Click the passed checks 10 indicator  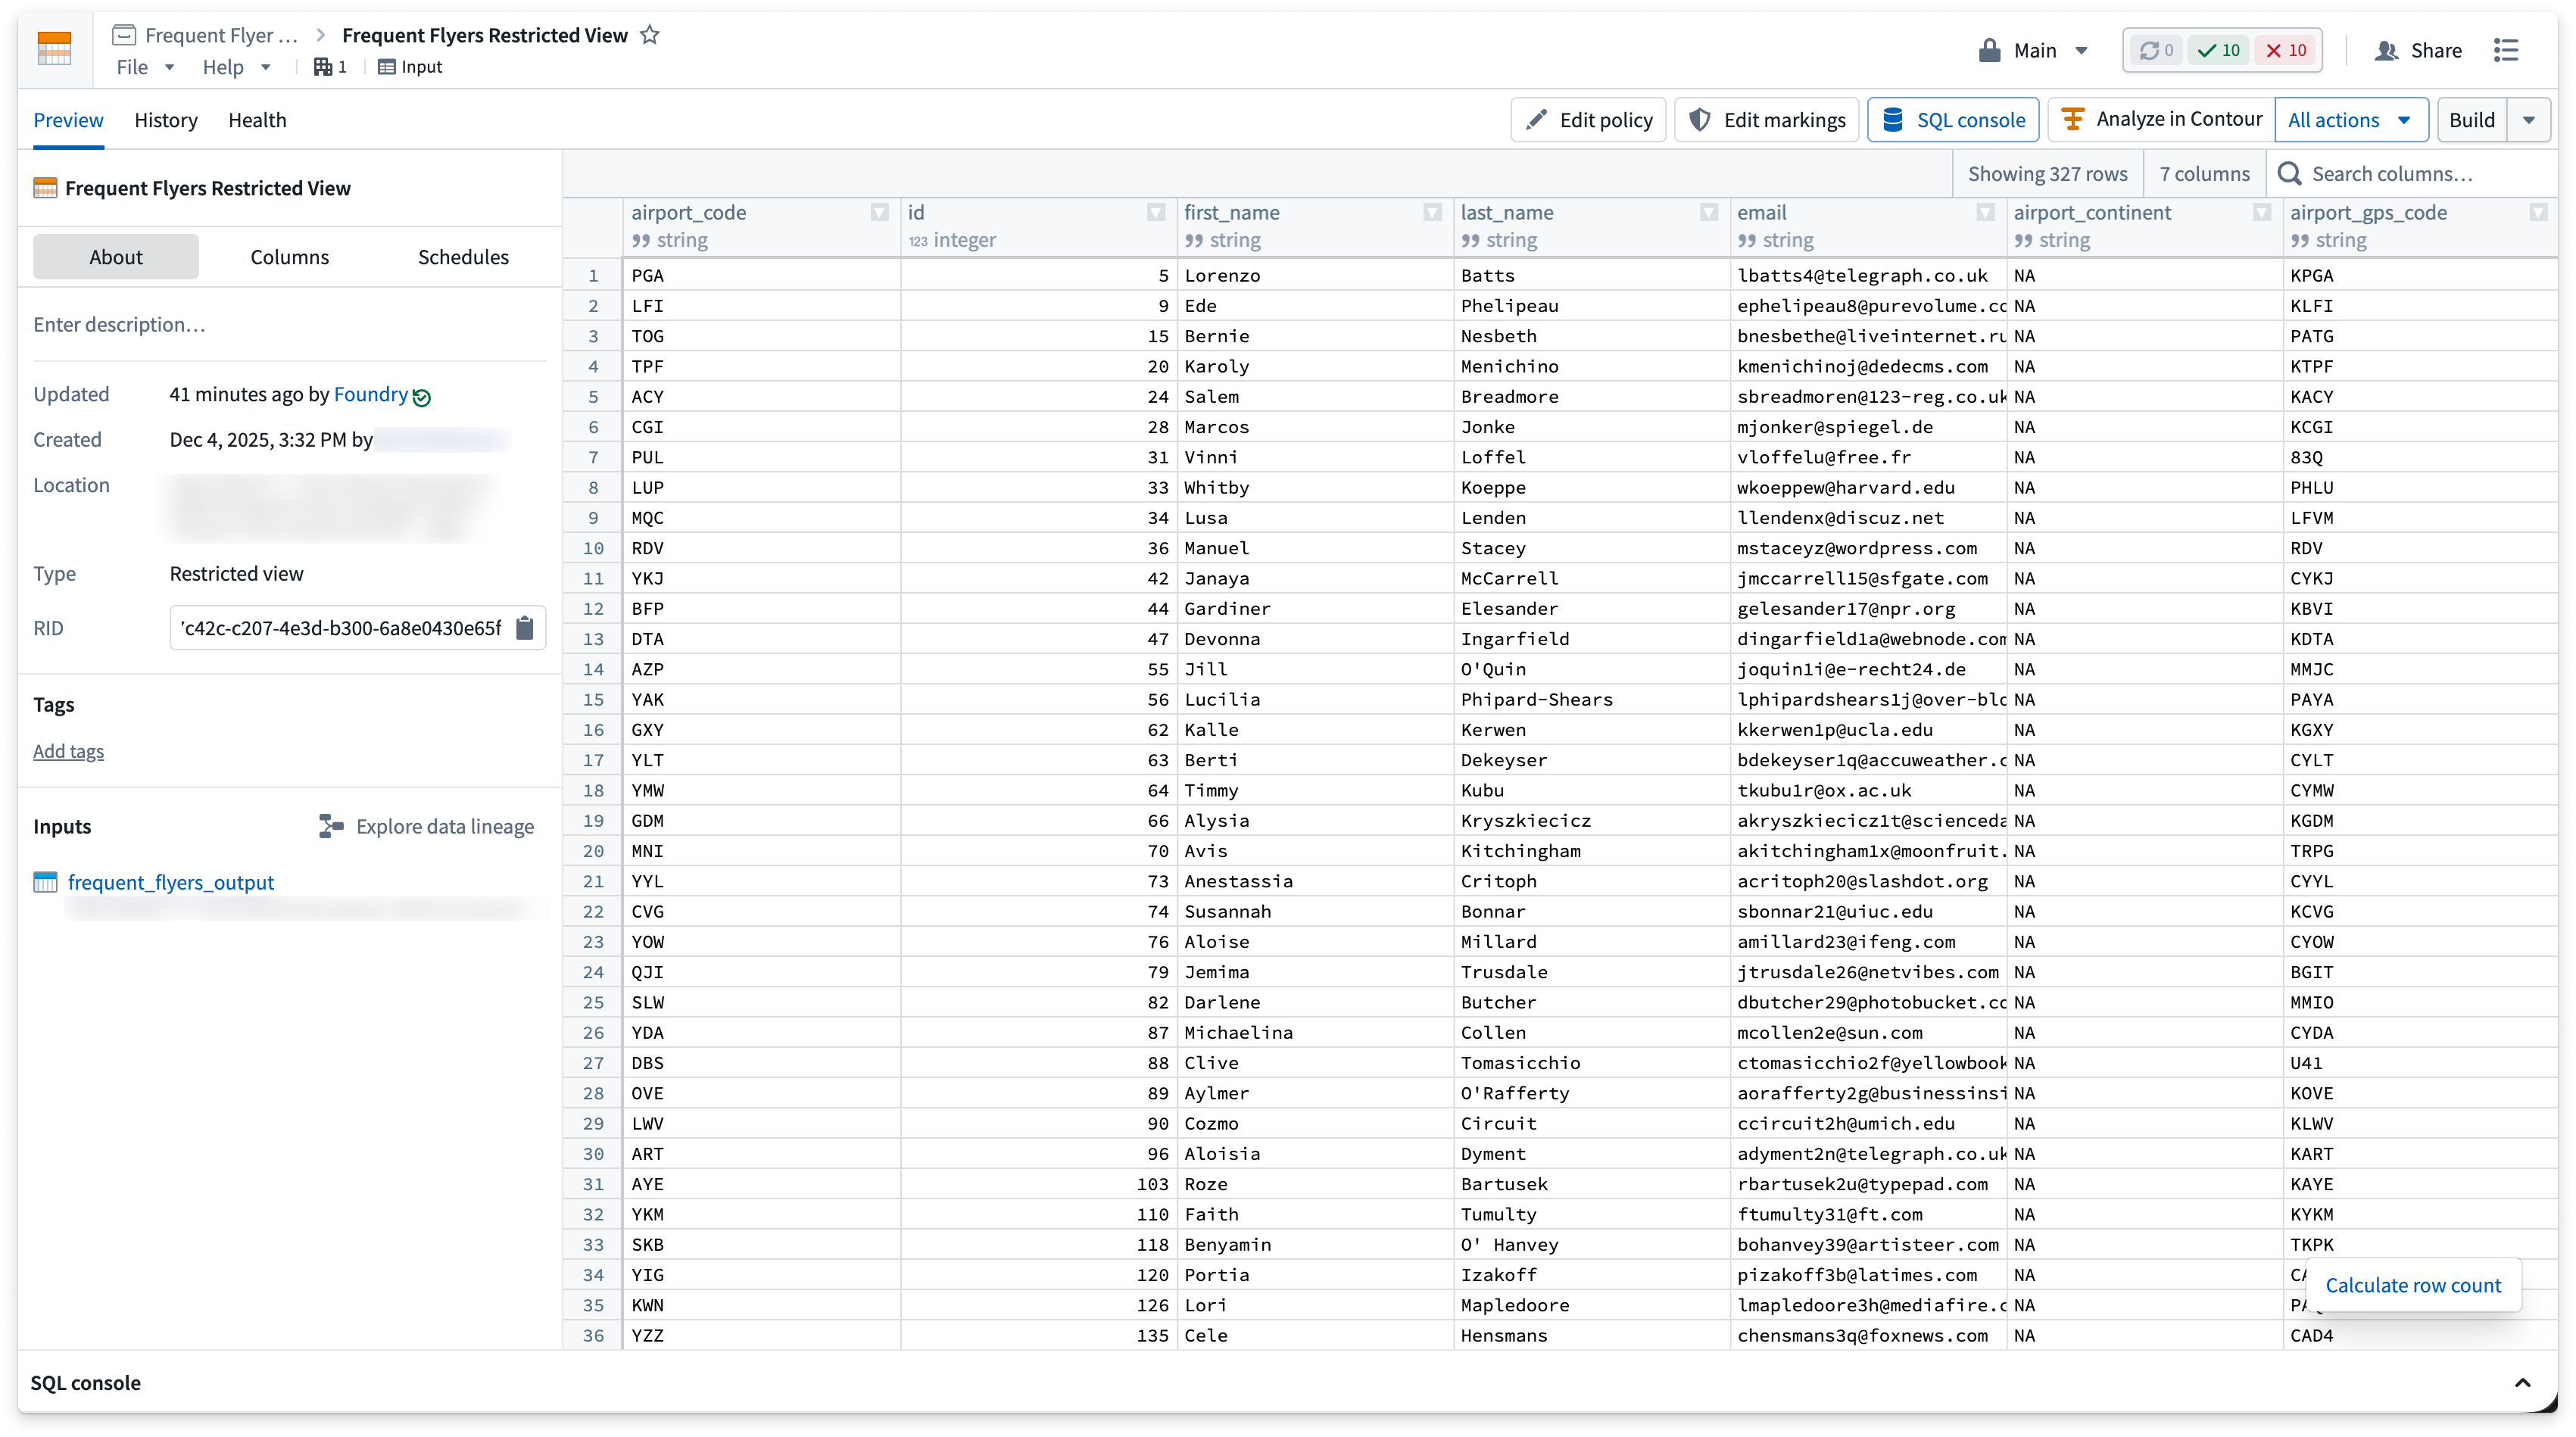pyautogui.click(x=2219, y=50)
